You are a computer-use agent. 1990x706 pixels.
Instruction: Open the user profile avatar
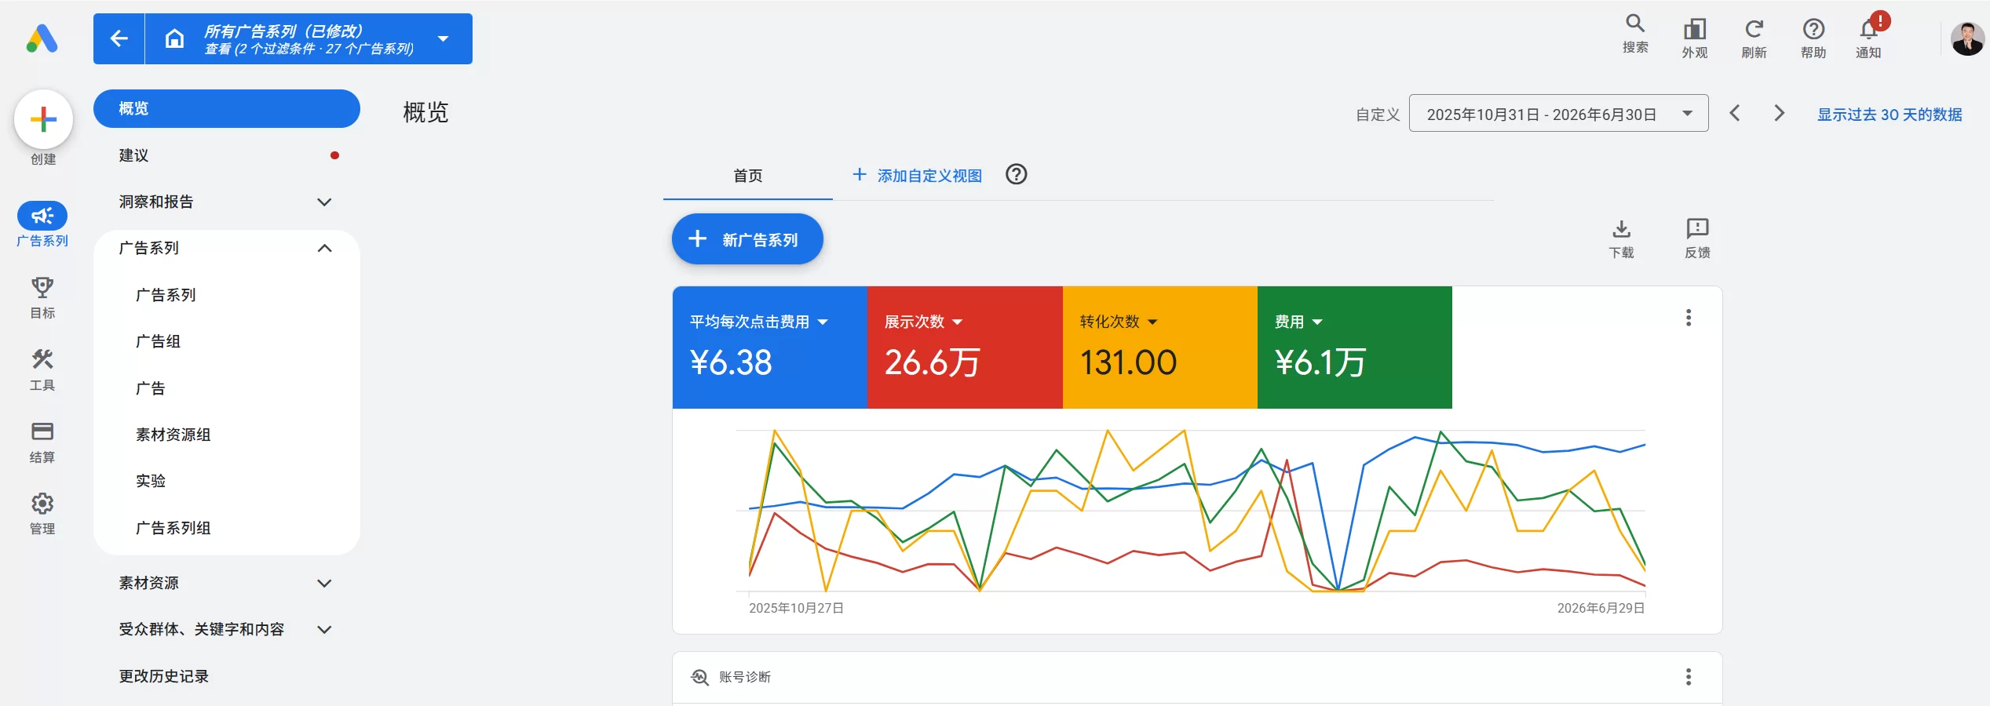pos(1967,38)
